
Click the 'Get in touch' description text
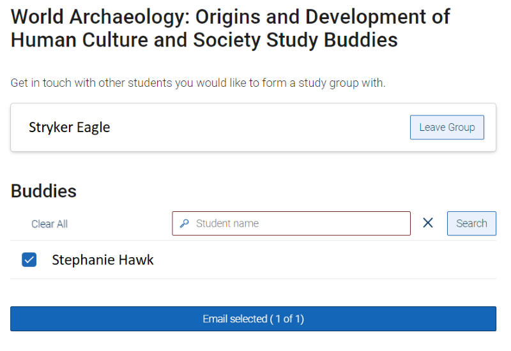(x=198, y=83)
